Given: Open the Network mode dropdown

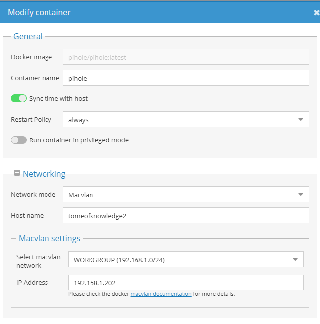Looking at the screenshot, I should tap(186, 195).
